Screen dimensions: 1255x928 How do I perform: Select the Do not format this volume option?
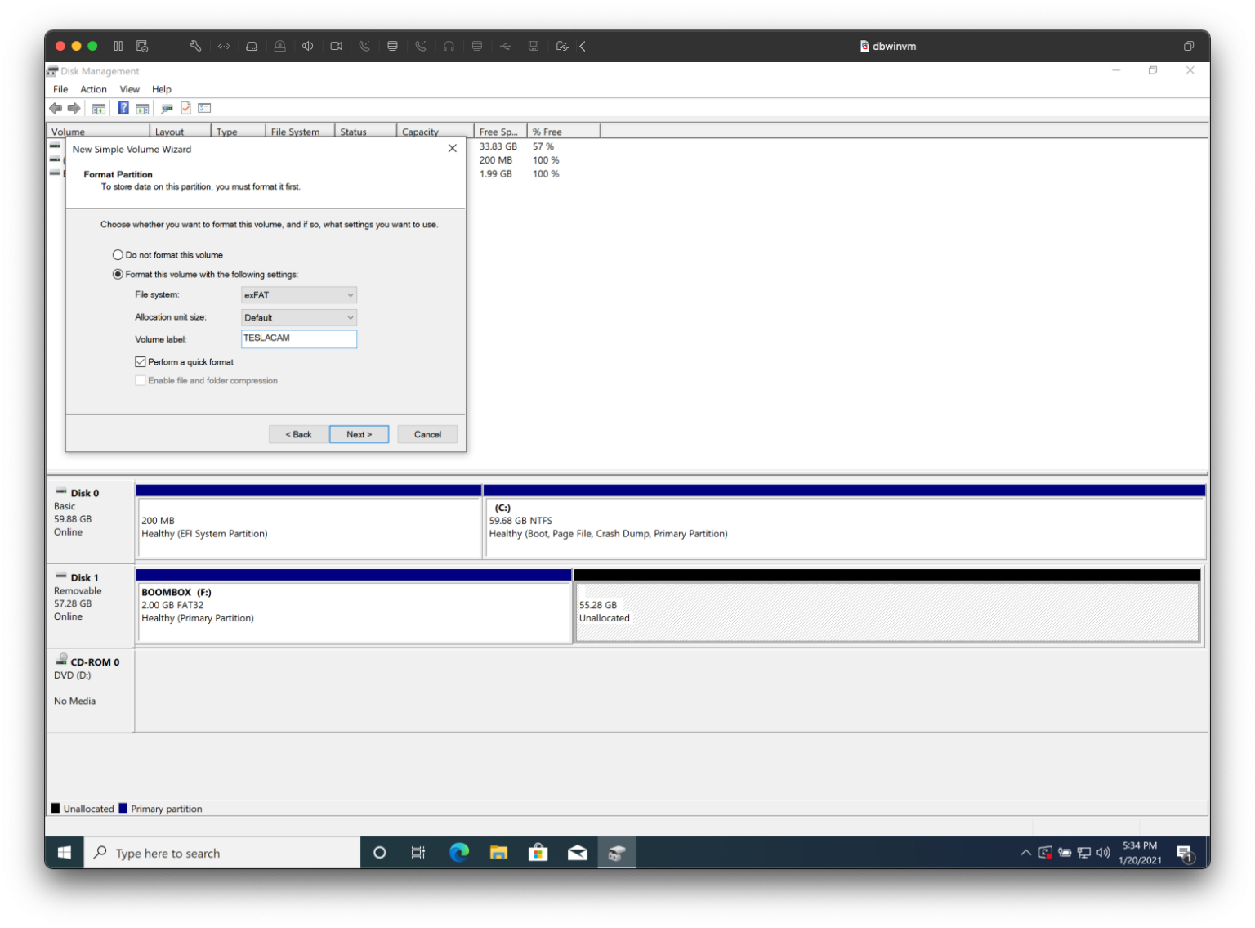pos(118,254)
